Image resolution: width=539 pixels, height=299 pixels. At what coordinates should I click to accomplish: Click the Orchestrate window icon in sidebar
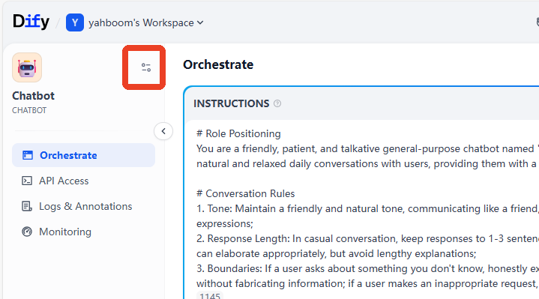[x=28, y=155]
